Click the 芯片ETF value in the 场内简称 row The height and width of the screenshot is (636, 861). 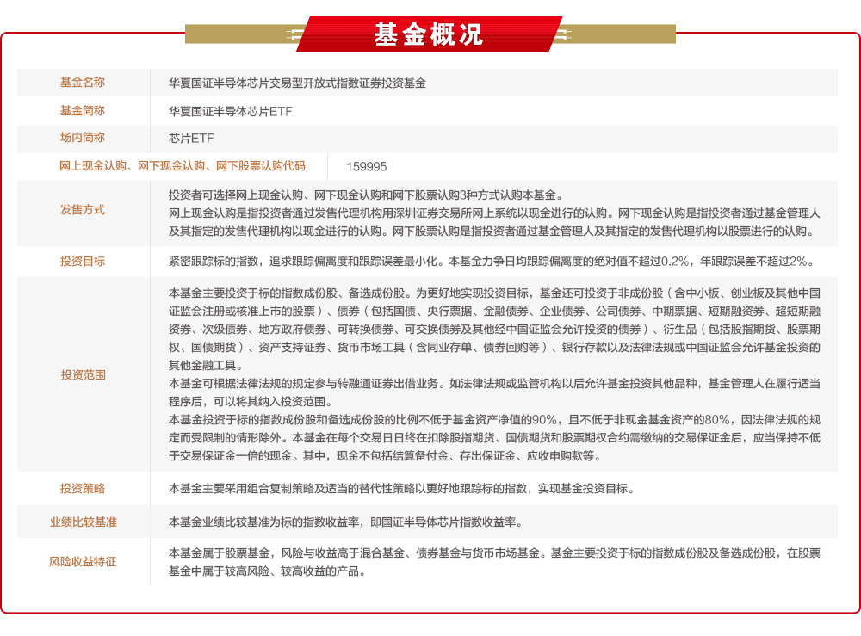point(191,139)
